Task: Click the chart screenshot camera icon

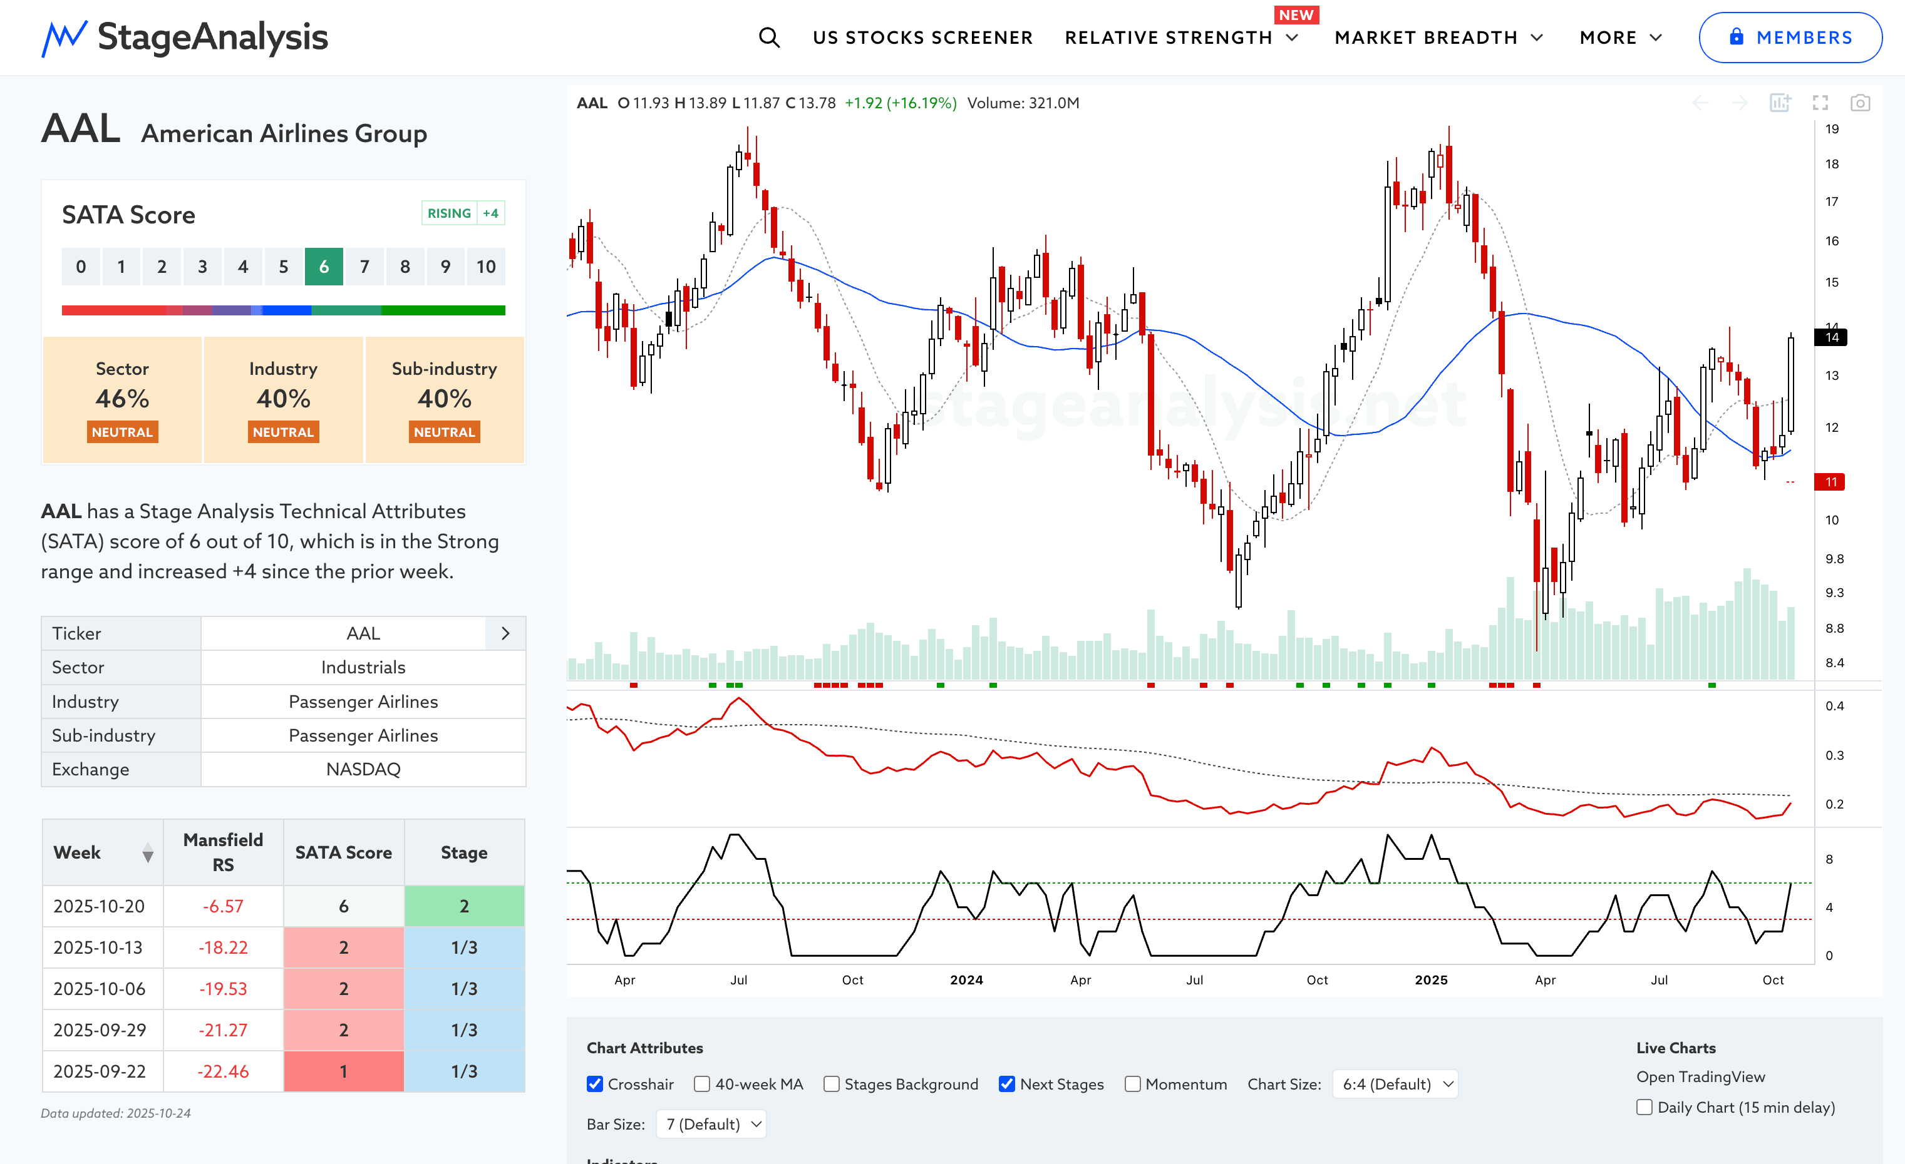Action: 1859,103
